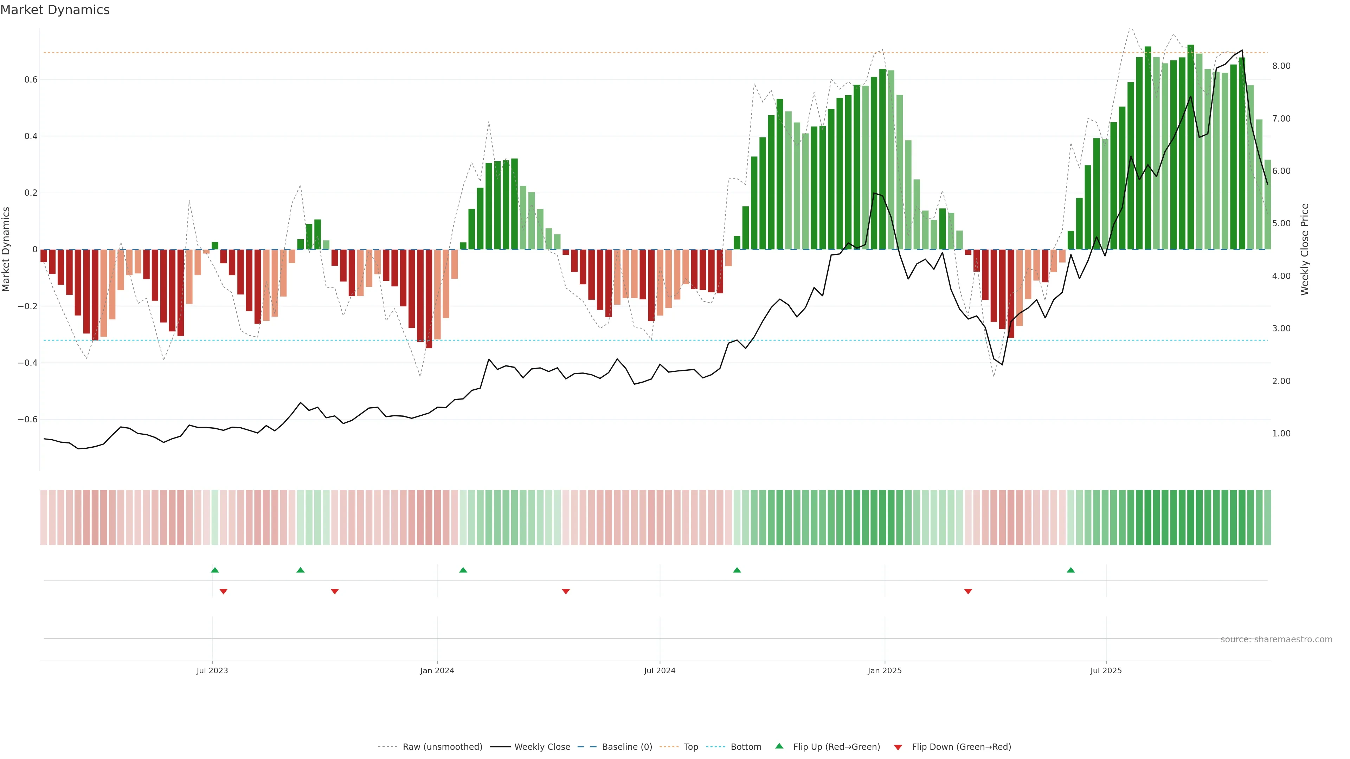This screenshot has height=759, width=1350.
Task: Click the Market Dynamics chart title
Action: pos(55,10)
